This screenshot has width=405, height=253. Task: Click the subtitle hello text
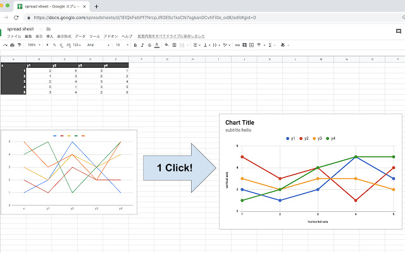(x=238, y=130)
